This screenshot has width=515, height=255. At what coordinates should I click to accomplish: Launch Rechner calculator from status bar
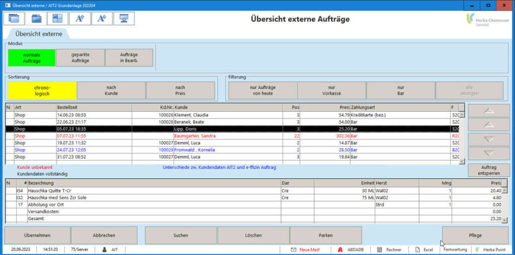(x=389, y=250)
